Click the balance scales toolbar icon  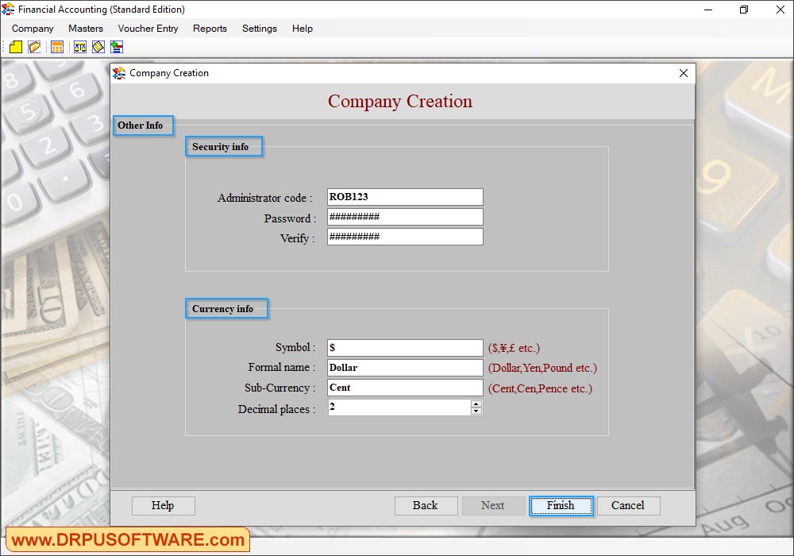[80, 48]
